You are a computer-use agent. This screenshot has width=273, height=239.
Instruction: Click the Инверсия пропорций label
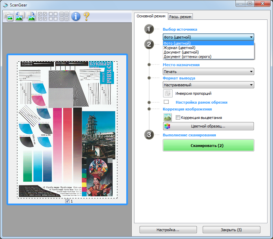[193, 93]
